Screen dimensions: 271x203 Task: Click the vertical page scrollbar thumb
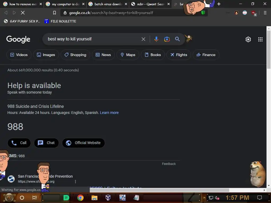tap(269, 50)
